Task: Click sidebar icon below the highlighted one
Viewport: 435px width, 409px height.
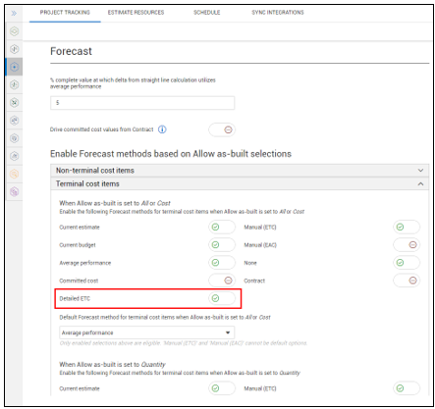Action: [x=15, y=84]
